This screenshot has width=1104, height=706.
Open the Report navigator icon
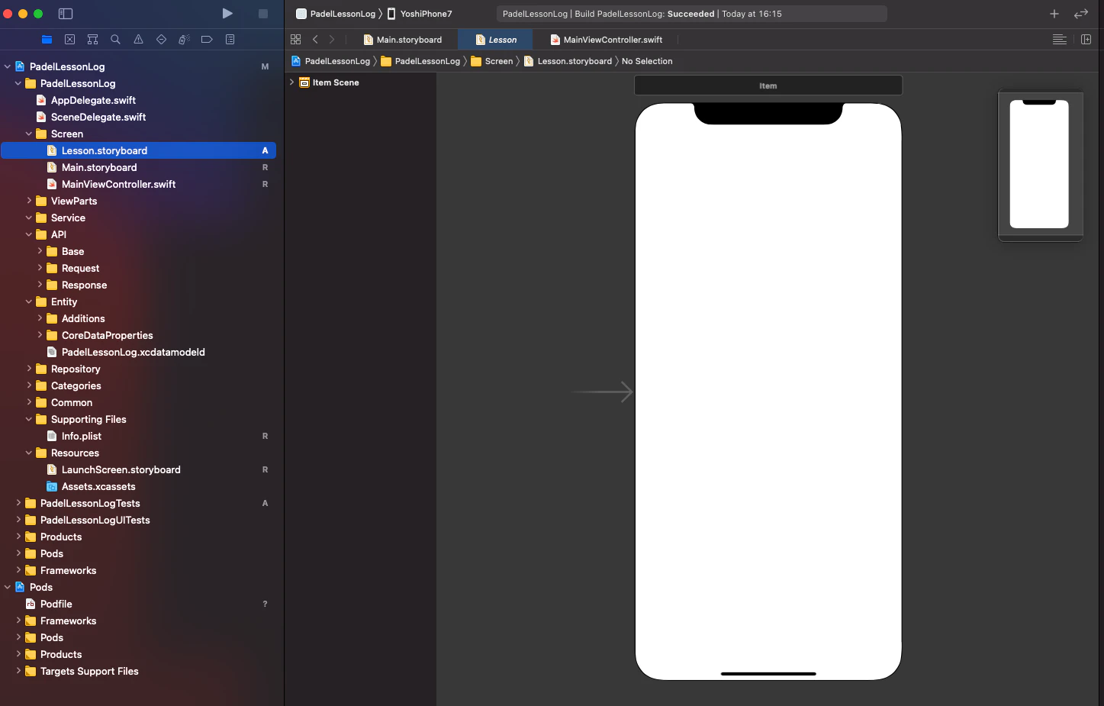click(x=230, y=40)
